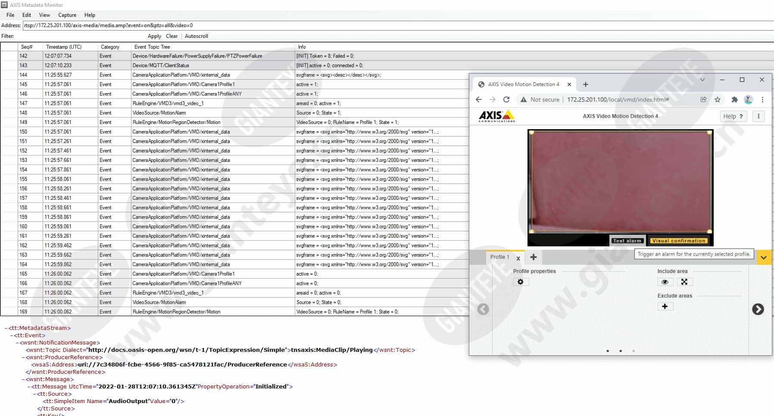774x416 pixels.
Task: Add an exclude area
Action: (665, 306)
